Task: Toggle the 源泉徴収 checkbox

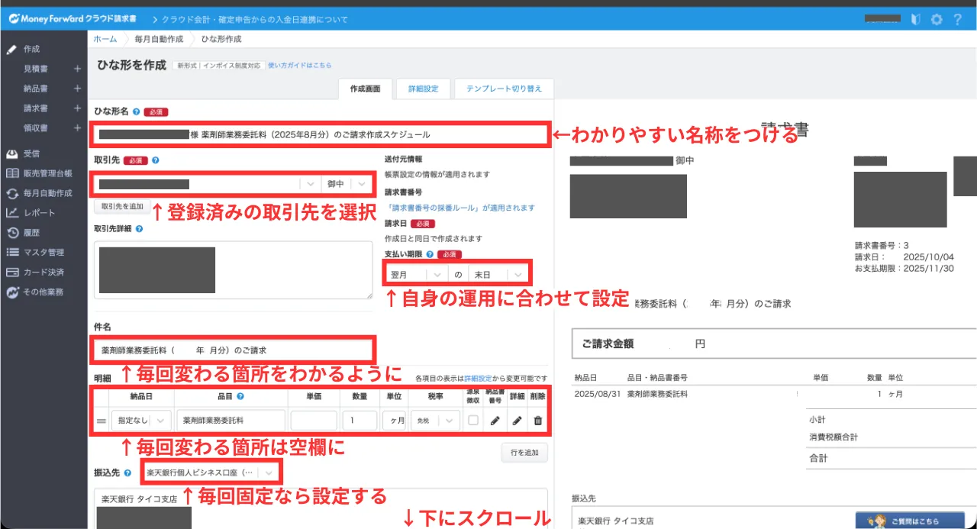Action: [x=473, y=420]
